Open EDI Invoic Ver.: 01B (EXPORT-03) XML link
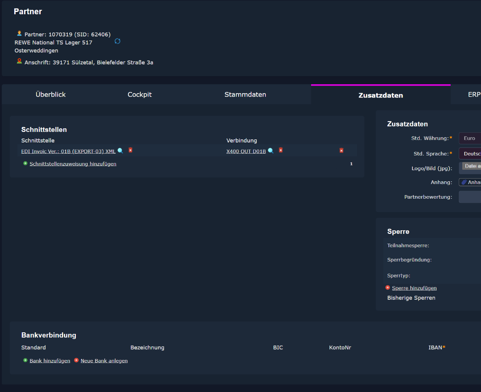This screenshot has width=481, height=392. (x=68, y=151)
